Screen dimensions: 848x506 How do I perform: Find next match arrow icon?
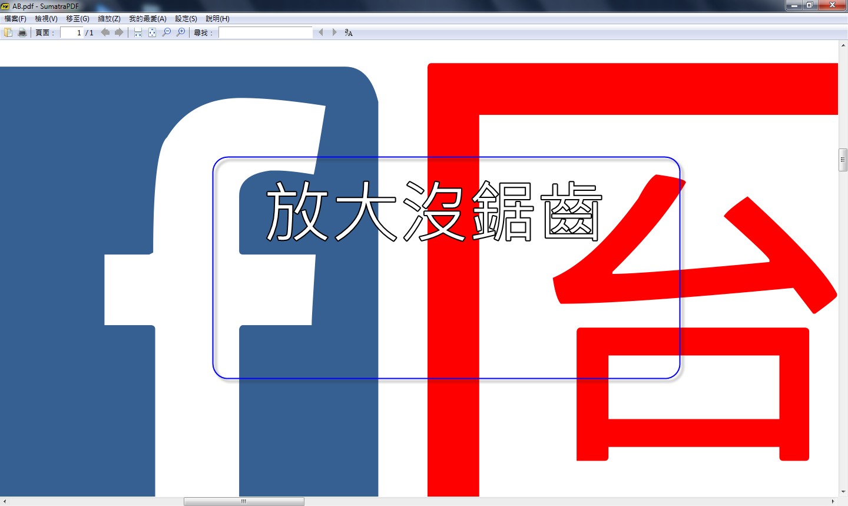pyautogui.click(x=334, y=32)
